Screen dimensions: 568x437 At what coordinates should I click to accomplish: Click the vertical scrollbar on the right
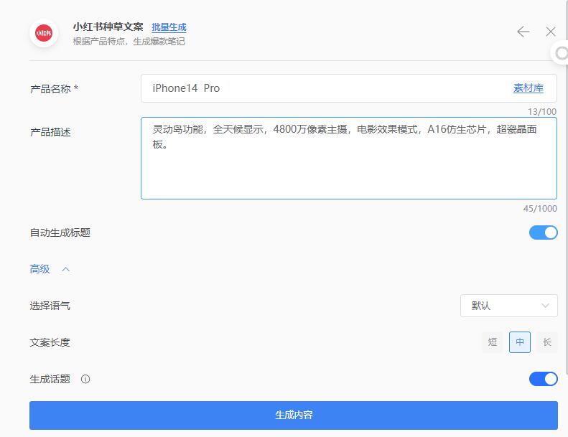pos(566,188)
